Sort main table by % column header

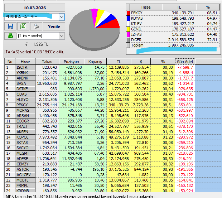click(x=163, y=62)
